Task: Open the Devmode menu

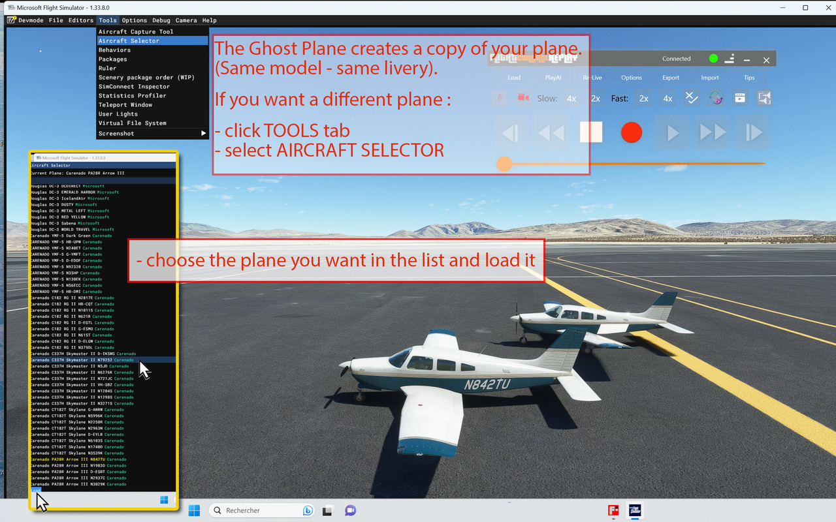Action: pyautogui.click(x=31, y=20)
